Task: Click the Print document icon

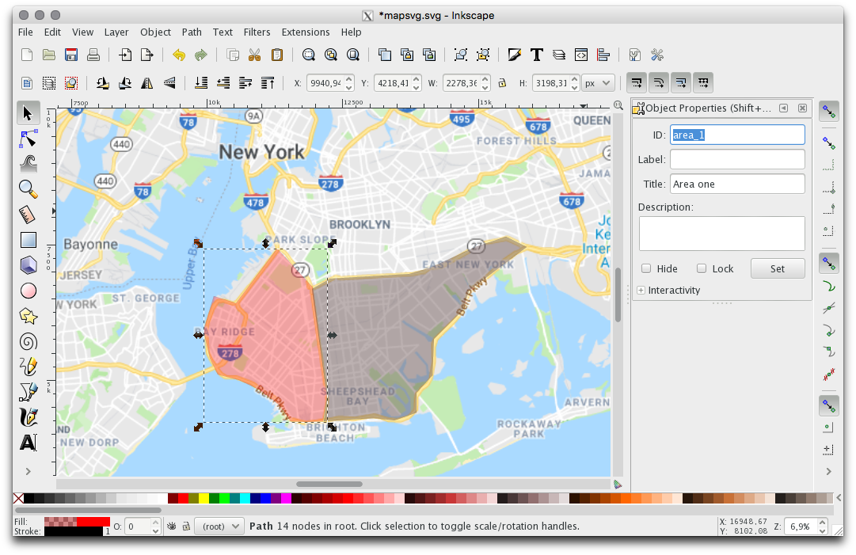Action: point(93,55)
